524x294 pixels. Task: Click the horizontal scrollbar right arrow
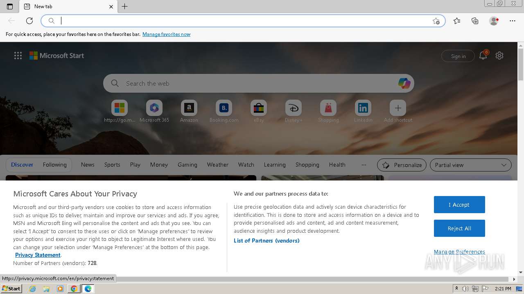click(515, 279)
